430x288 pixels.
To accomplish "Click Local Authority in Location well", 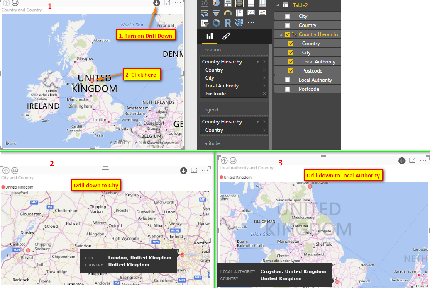I will (x=222, y=86).
